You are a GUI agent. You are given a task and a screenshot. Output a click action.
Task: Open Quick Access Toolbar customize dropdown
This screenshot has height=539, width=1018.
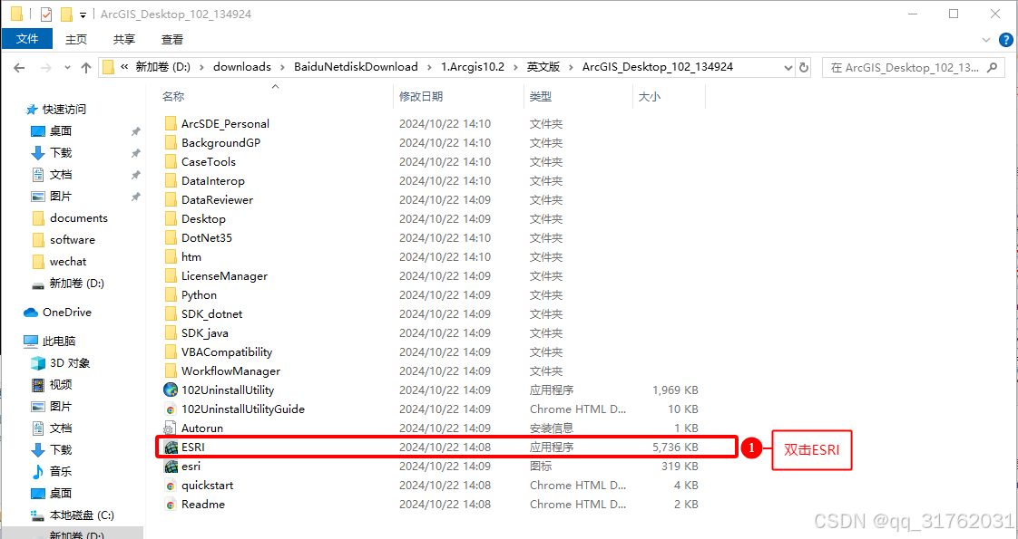83,14
